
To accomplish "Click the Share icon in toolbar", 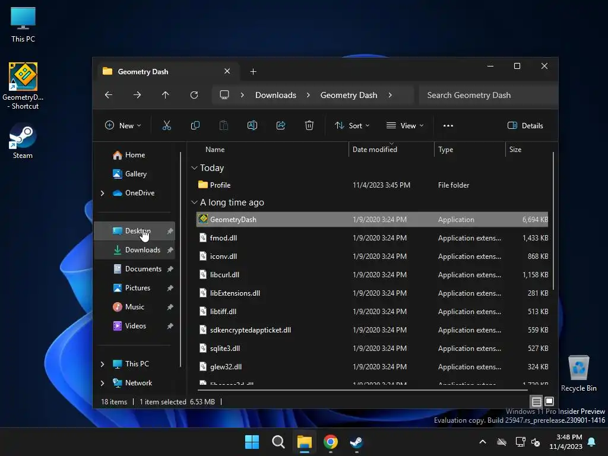I will 281,125.
